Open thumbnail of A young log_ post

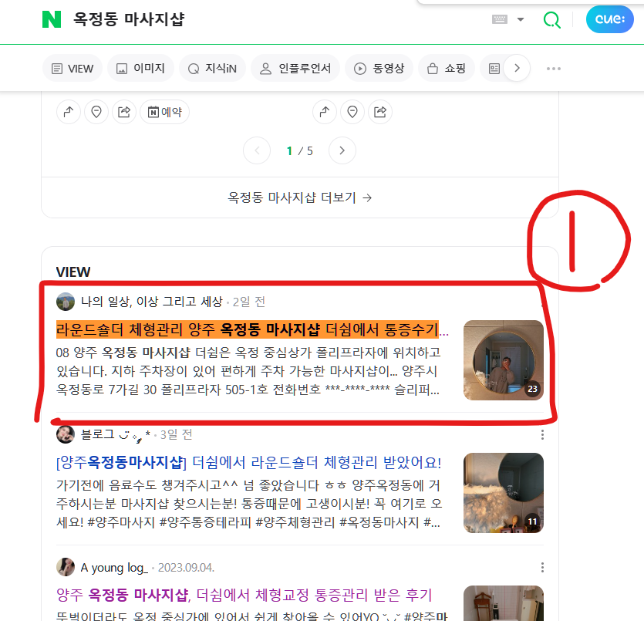503,603
